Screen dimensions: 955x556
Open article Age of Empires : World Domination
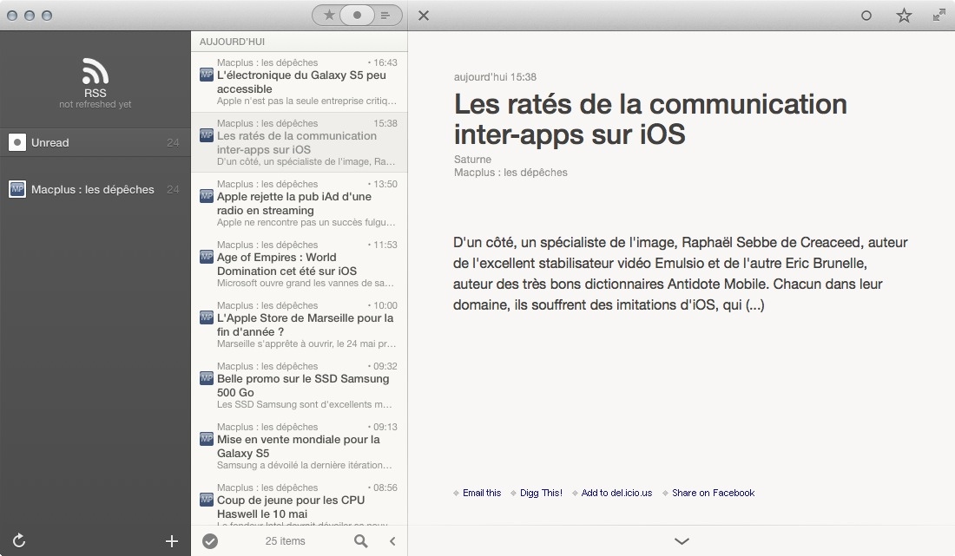click(x=299, y=264)
